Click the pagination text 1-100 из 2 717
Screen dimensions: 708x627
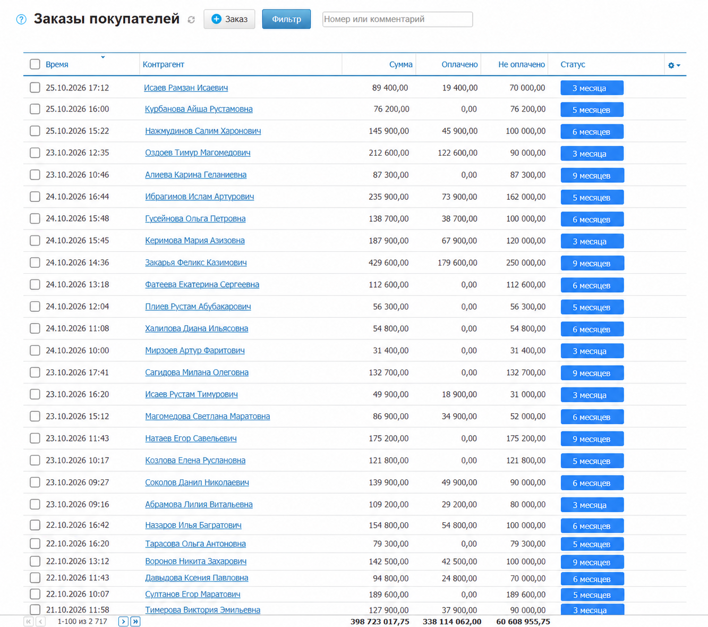tap(82, 621)
